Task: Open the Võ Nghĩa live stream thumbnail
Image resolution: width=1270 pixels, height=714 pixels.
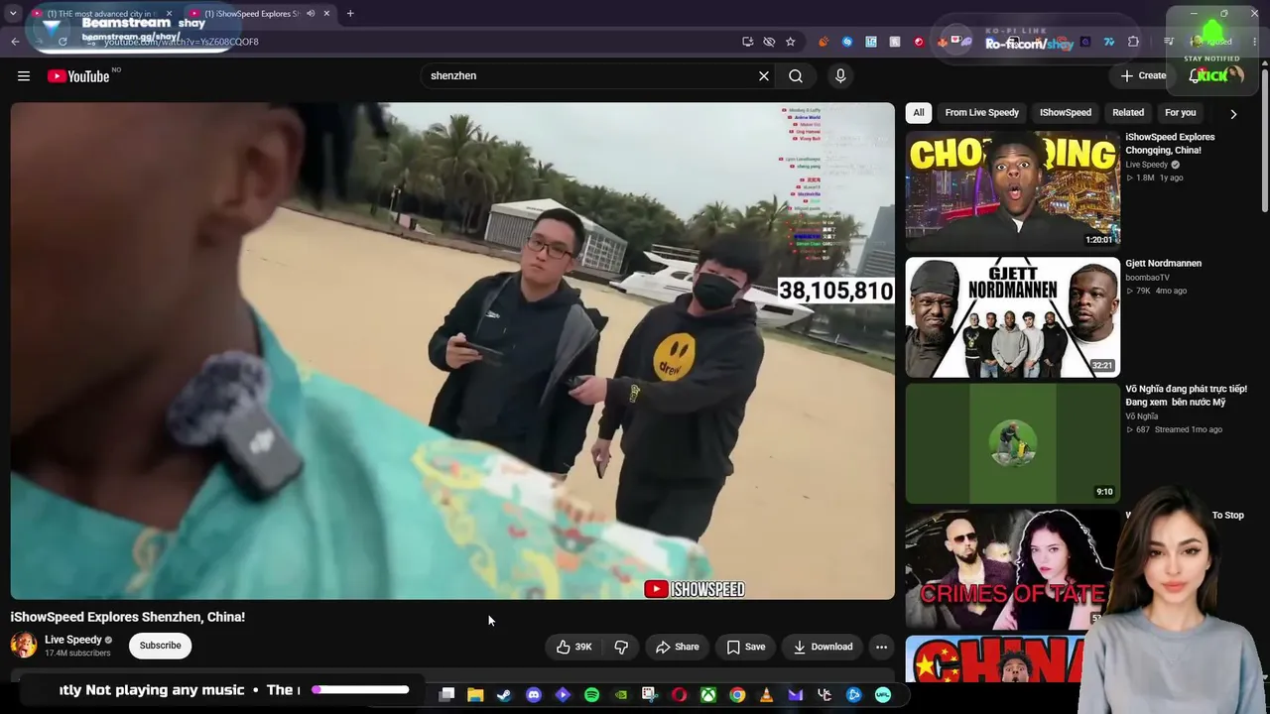Action: tap(1012, 443)
